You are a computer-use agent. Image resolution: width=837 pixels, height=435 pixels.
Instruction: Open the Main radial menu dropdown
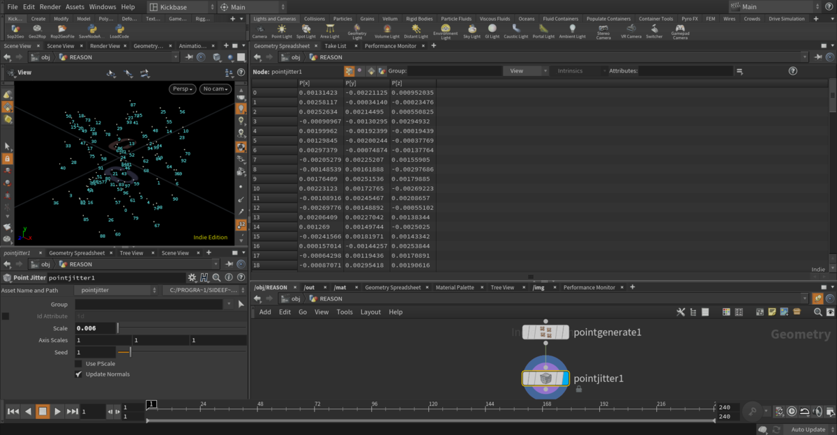(x=252, y=7)
